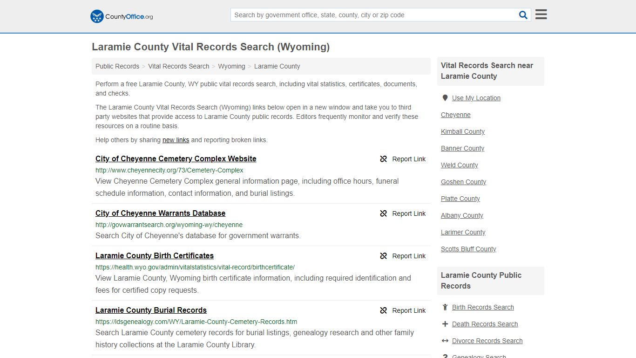Select Larimer County

point(463,232)
